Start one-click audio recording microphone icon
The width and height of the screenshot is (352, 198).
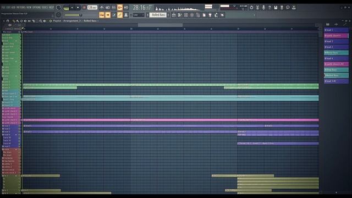263,7
